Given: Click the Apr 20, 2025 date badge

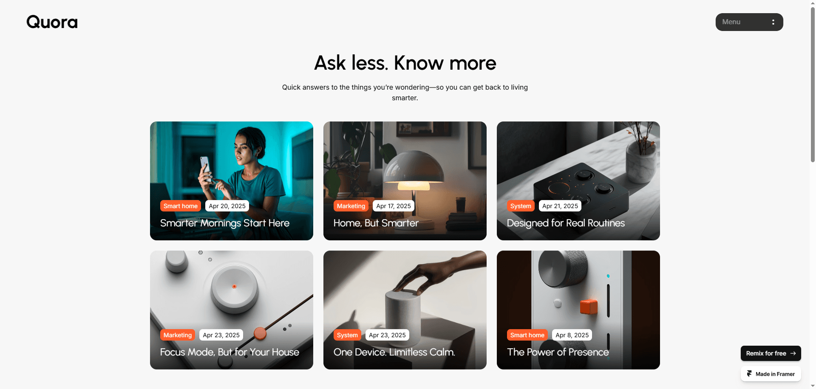Looking at the screenshot, I should (227, 206).
